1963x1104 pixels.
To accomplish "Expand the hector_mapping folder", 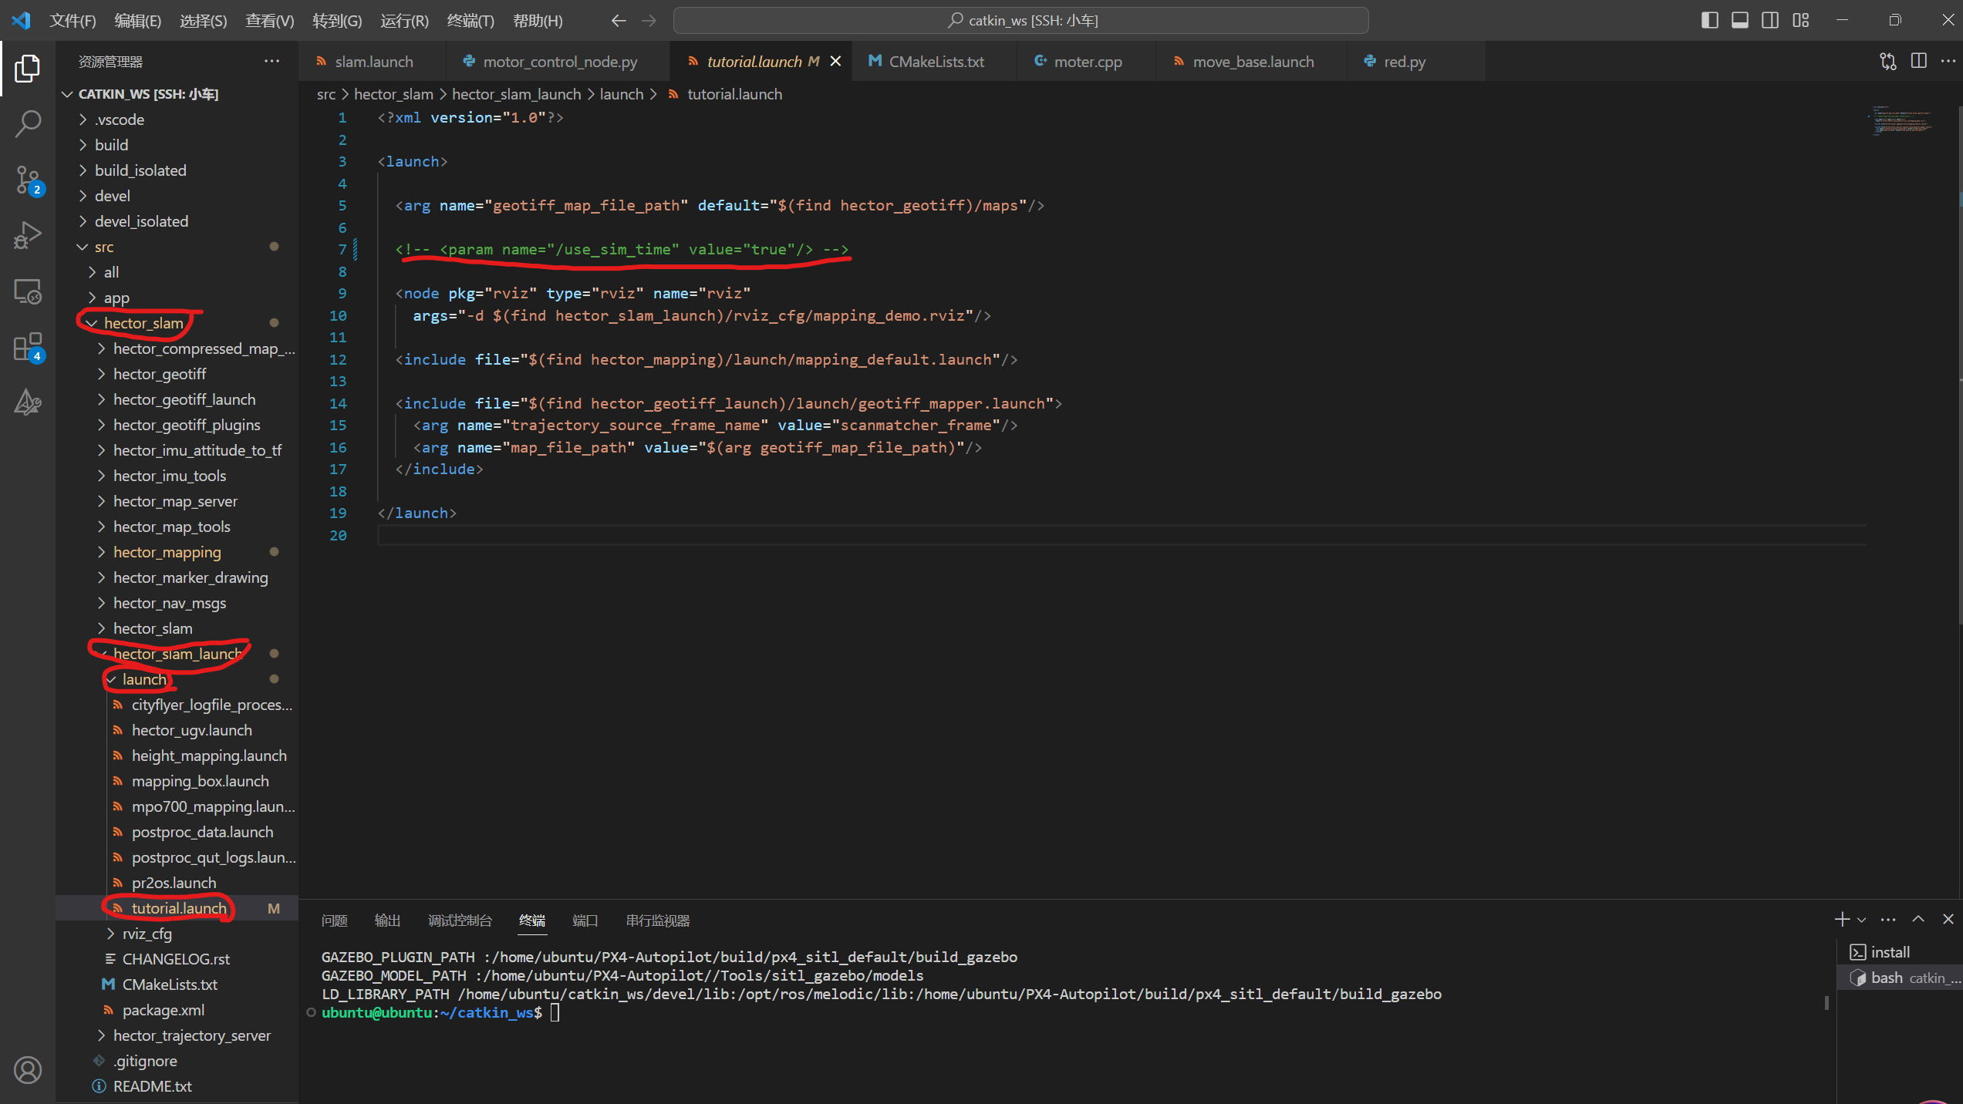I will (x=167, y=552).
